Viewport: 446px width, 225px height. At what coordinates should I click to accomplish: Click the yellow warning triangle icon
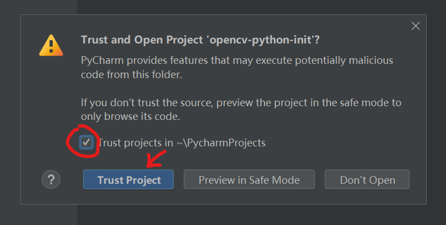(x=51, y=45)
